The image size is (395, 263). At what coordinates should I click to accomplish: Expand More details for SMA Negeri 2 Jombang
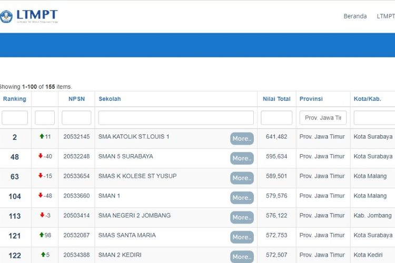click(242, 217)
